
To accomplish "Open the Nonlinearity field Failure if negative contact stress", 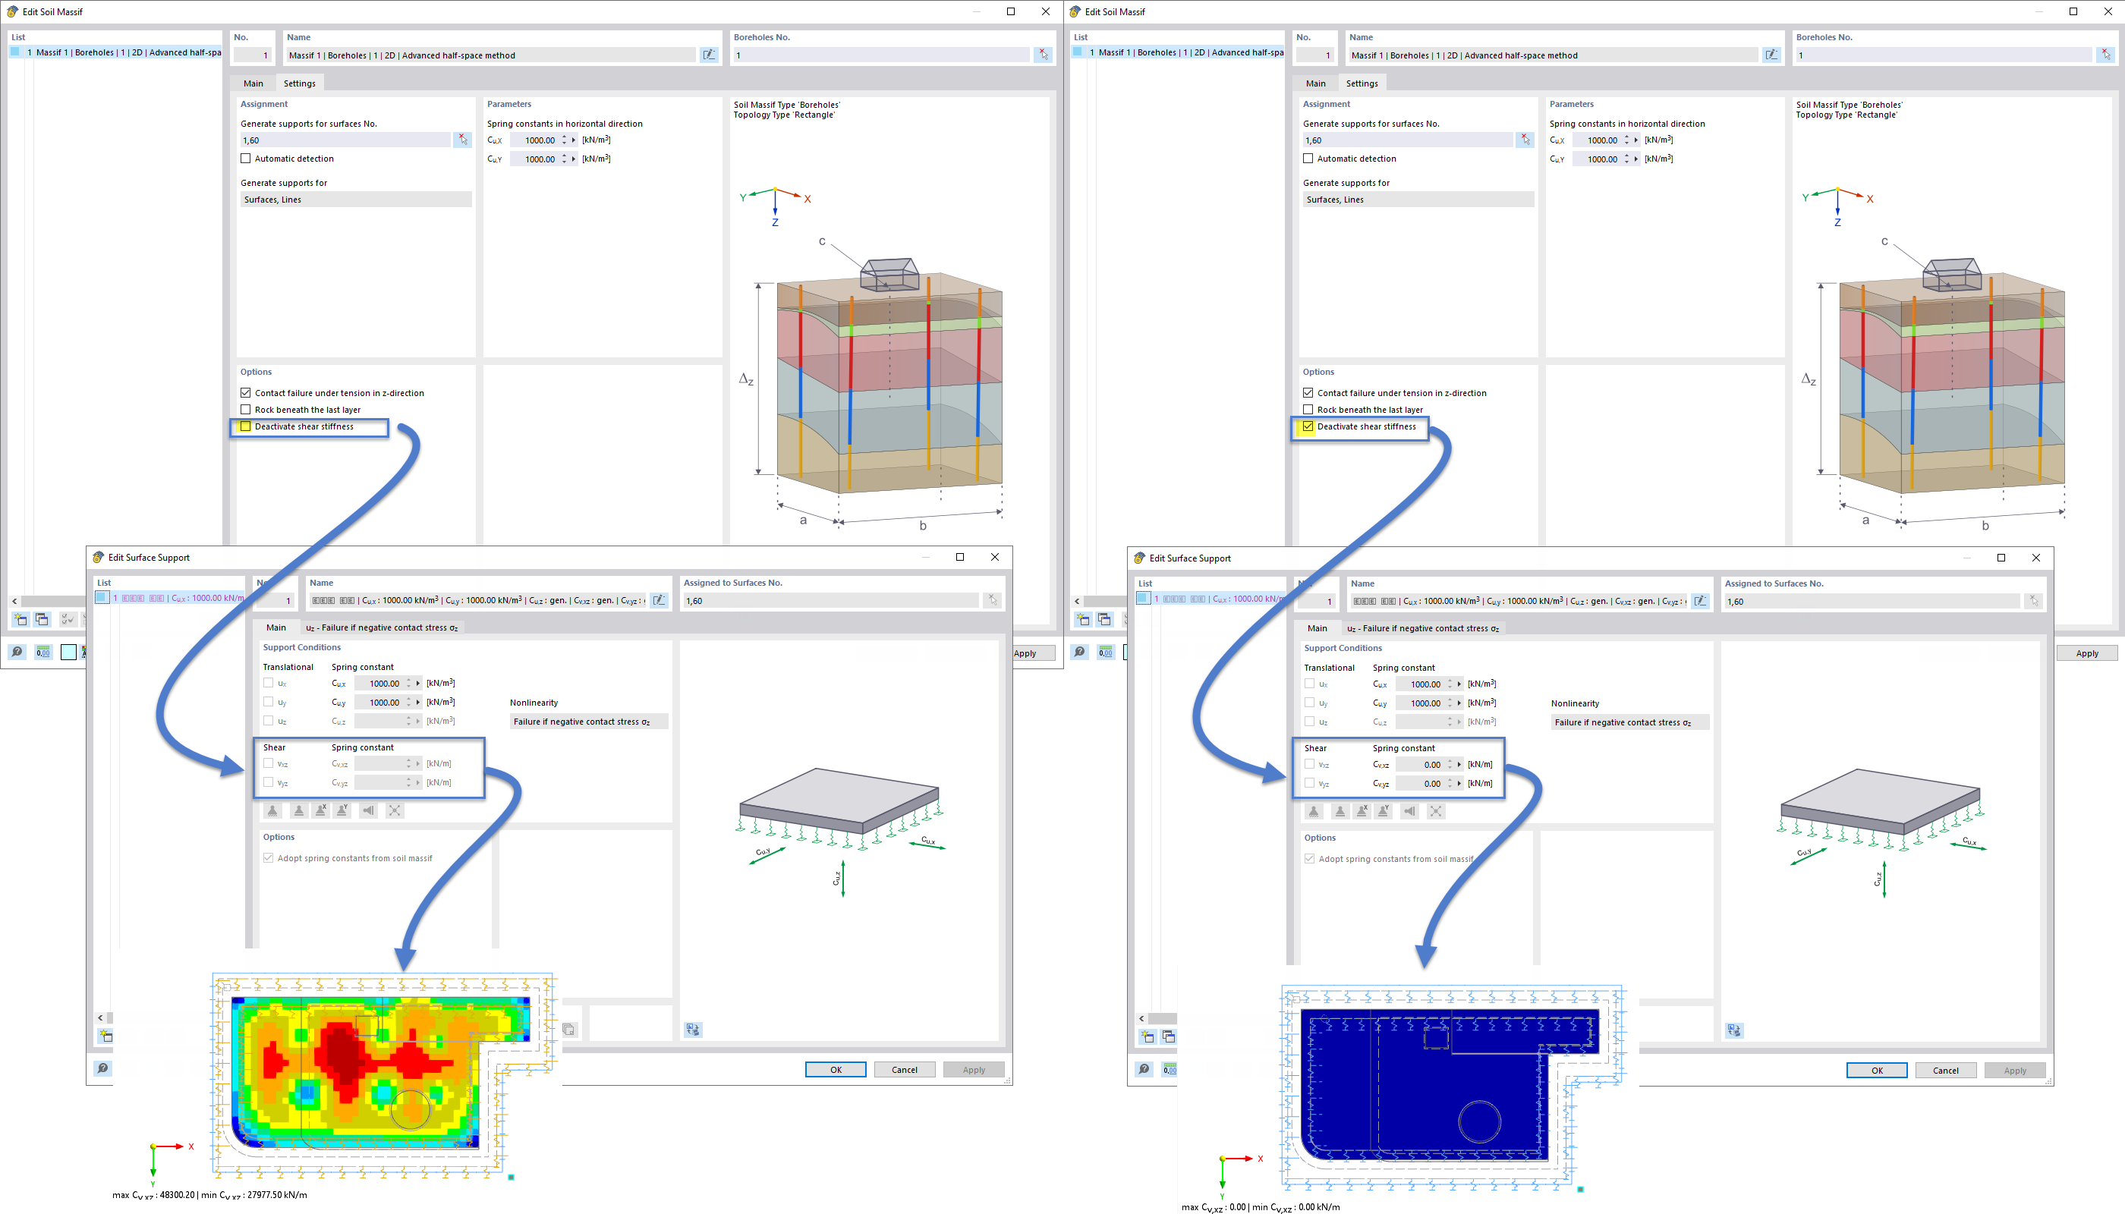I will click(x=587, y=722).
